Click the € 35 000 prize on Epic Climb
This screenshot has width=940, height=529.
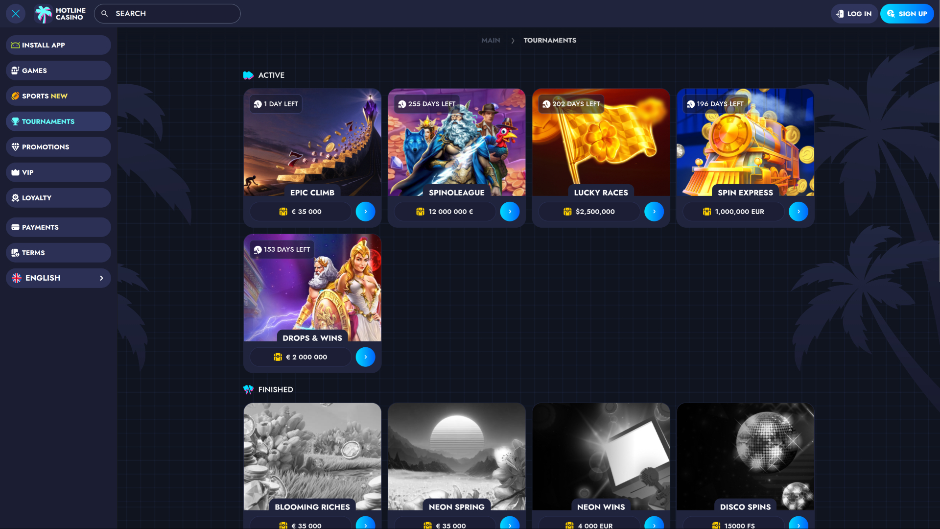(301, 212)
